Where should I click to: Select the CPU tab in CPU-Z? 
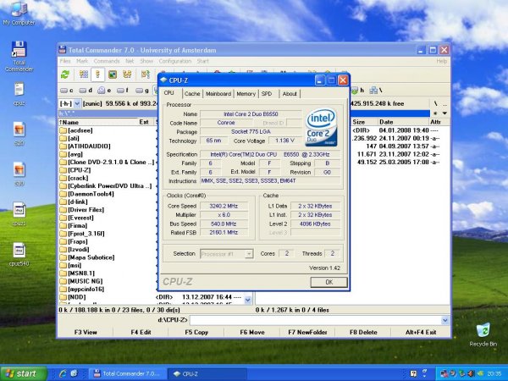coord(169,93)
